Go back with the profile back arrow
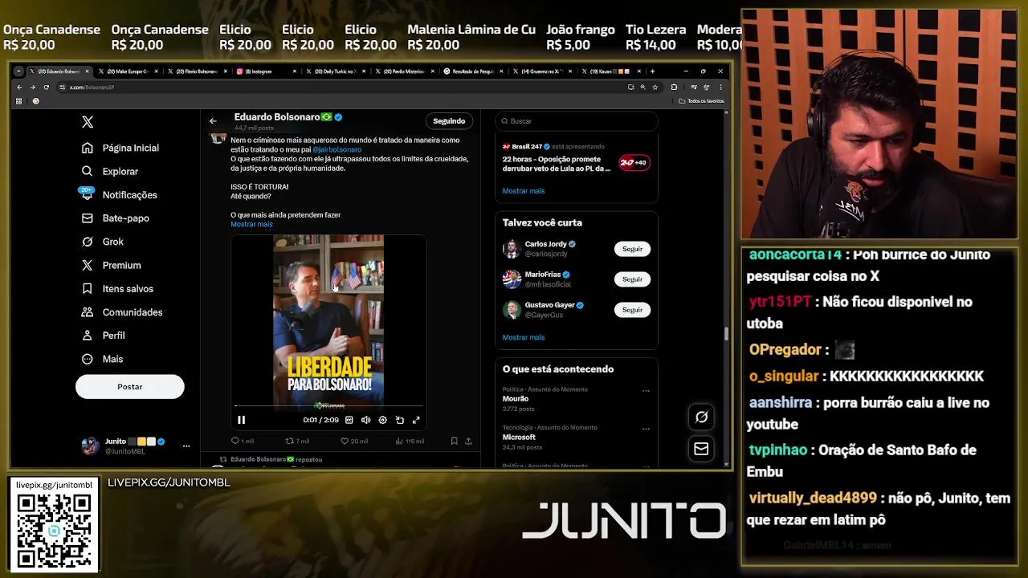This screenshot has width=1028, height=578. (213, 120)
